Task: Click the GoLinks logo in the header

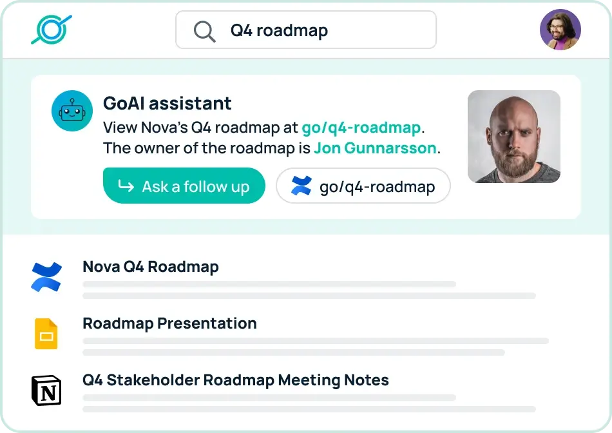Action: [x=51, y=28]
